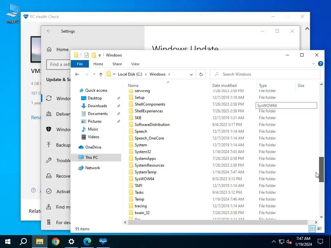Open Microsoft Edge from taskbar
Image resolution: width=331 pixels, height=248 pixels.
click(x=87, y=242)
